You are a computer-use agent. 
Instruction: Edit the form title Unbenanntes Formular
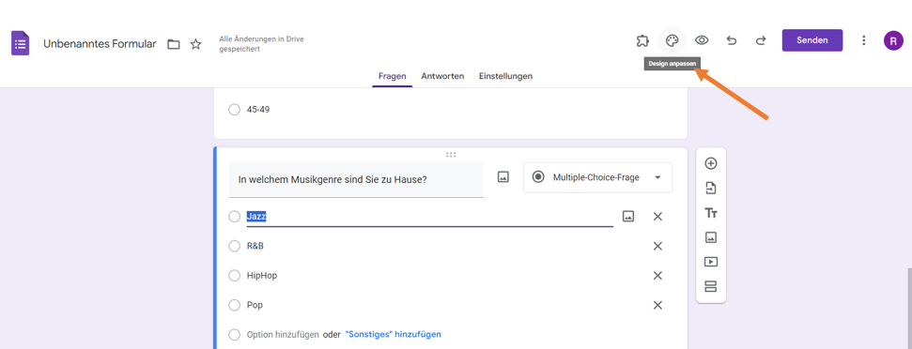click(x=100, y=44)
